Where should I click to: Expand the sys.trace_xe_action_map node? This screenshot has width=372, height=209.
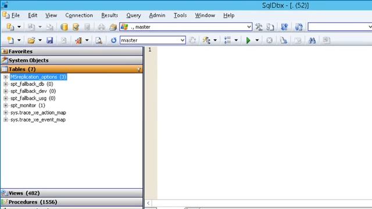(6, 113)
